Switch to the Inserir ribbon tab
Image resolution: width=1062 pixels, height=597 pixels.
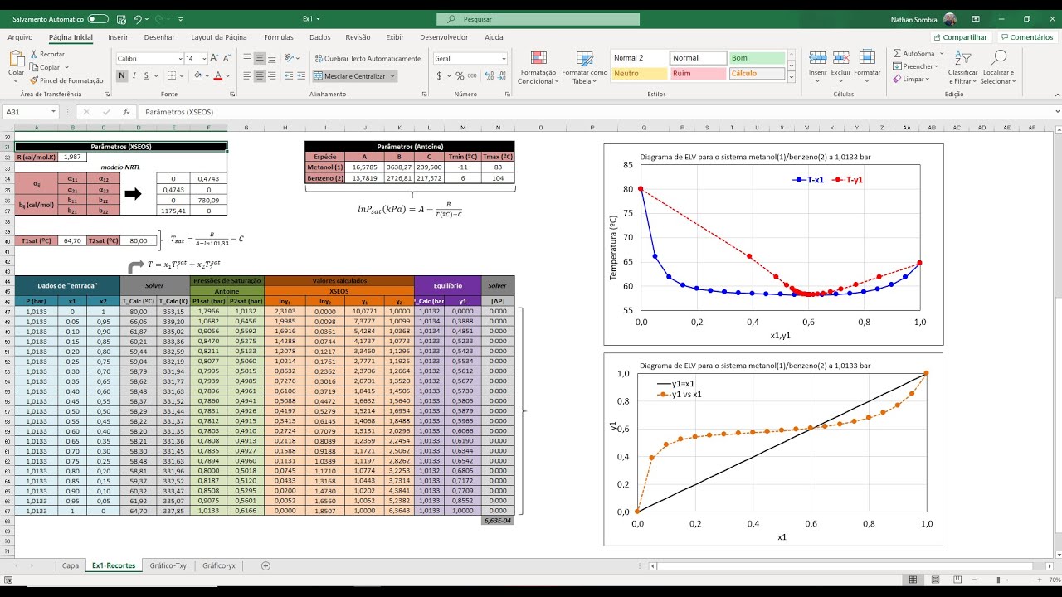118,37
